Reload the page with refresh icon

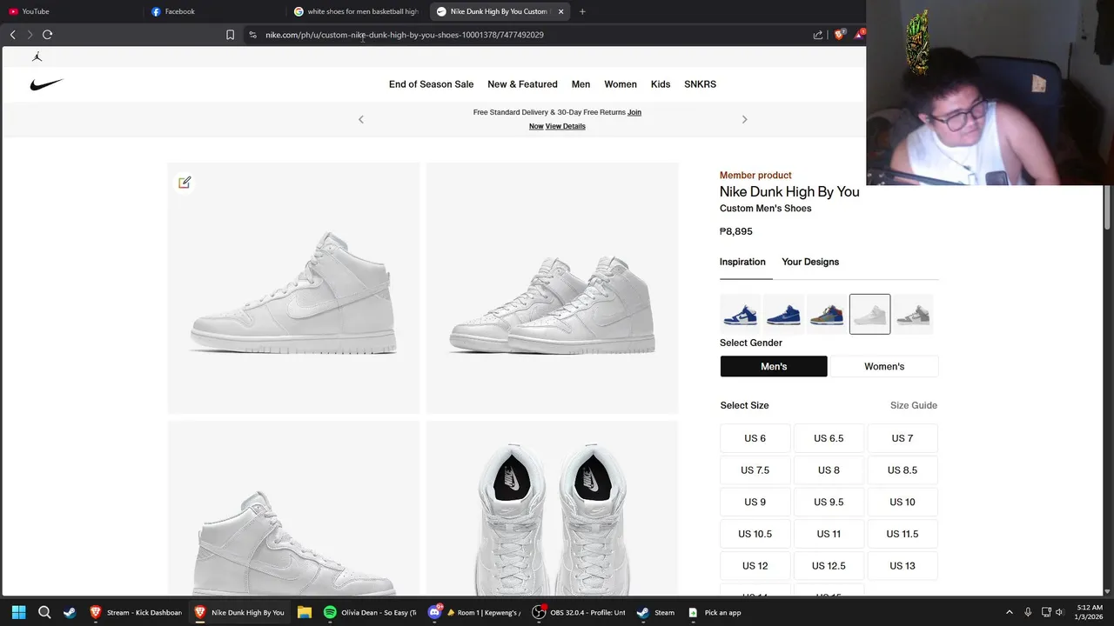[47, 35]
